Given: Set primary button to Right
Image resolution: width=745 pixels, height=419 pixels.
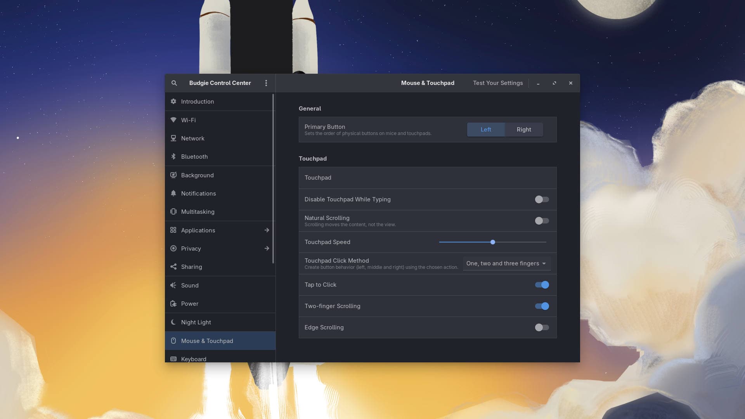Looking at the screenshot, I should pos(523,130).
